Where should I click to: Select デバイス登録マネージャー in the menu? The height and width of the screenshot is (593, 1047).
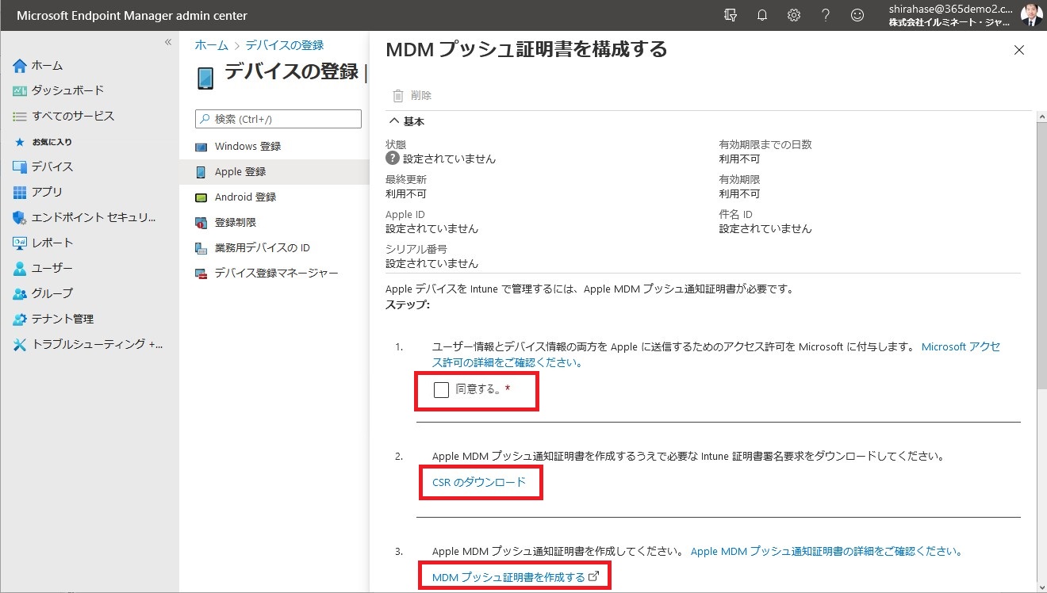tap(274, 274)
